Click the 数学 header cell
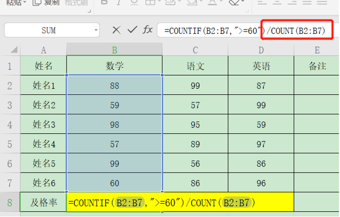Image resolution: width=340 pixels, height=217 pixels. [x=114, y=65]
